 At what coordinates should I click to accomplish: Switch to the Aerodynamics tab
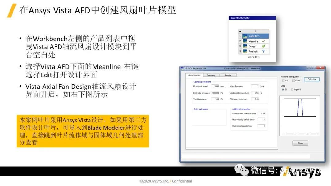[194, 75]
